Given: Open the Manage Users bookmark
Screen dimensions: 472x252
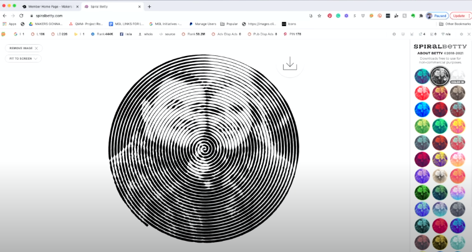Looking at the screenshot, I should pyautogui.click(x=203, y=24).
